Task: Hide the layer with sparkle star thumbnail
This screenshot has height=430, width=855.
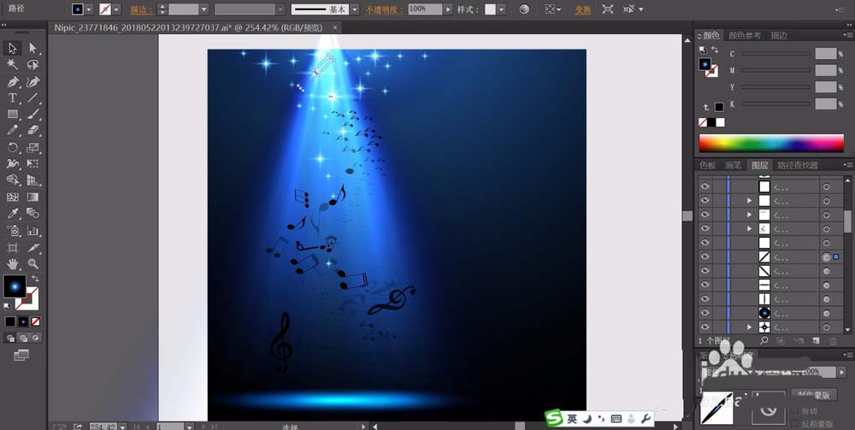Action: point(705,327)
